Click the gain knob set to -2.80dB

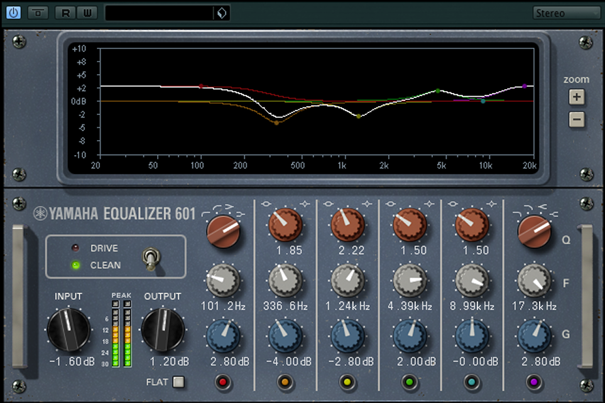pos(347,336)
